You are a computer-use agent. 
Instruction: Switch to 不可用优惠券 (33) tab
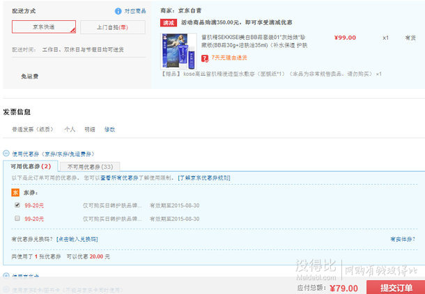(x=90, y=167)
